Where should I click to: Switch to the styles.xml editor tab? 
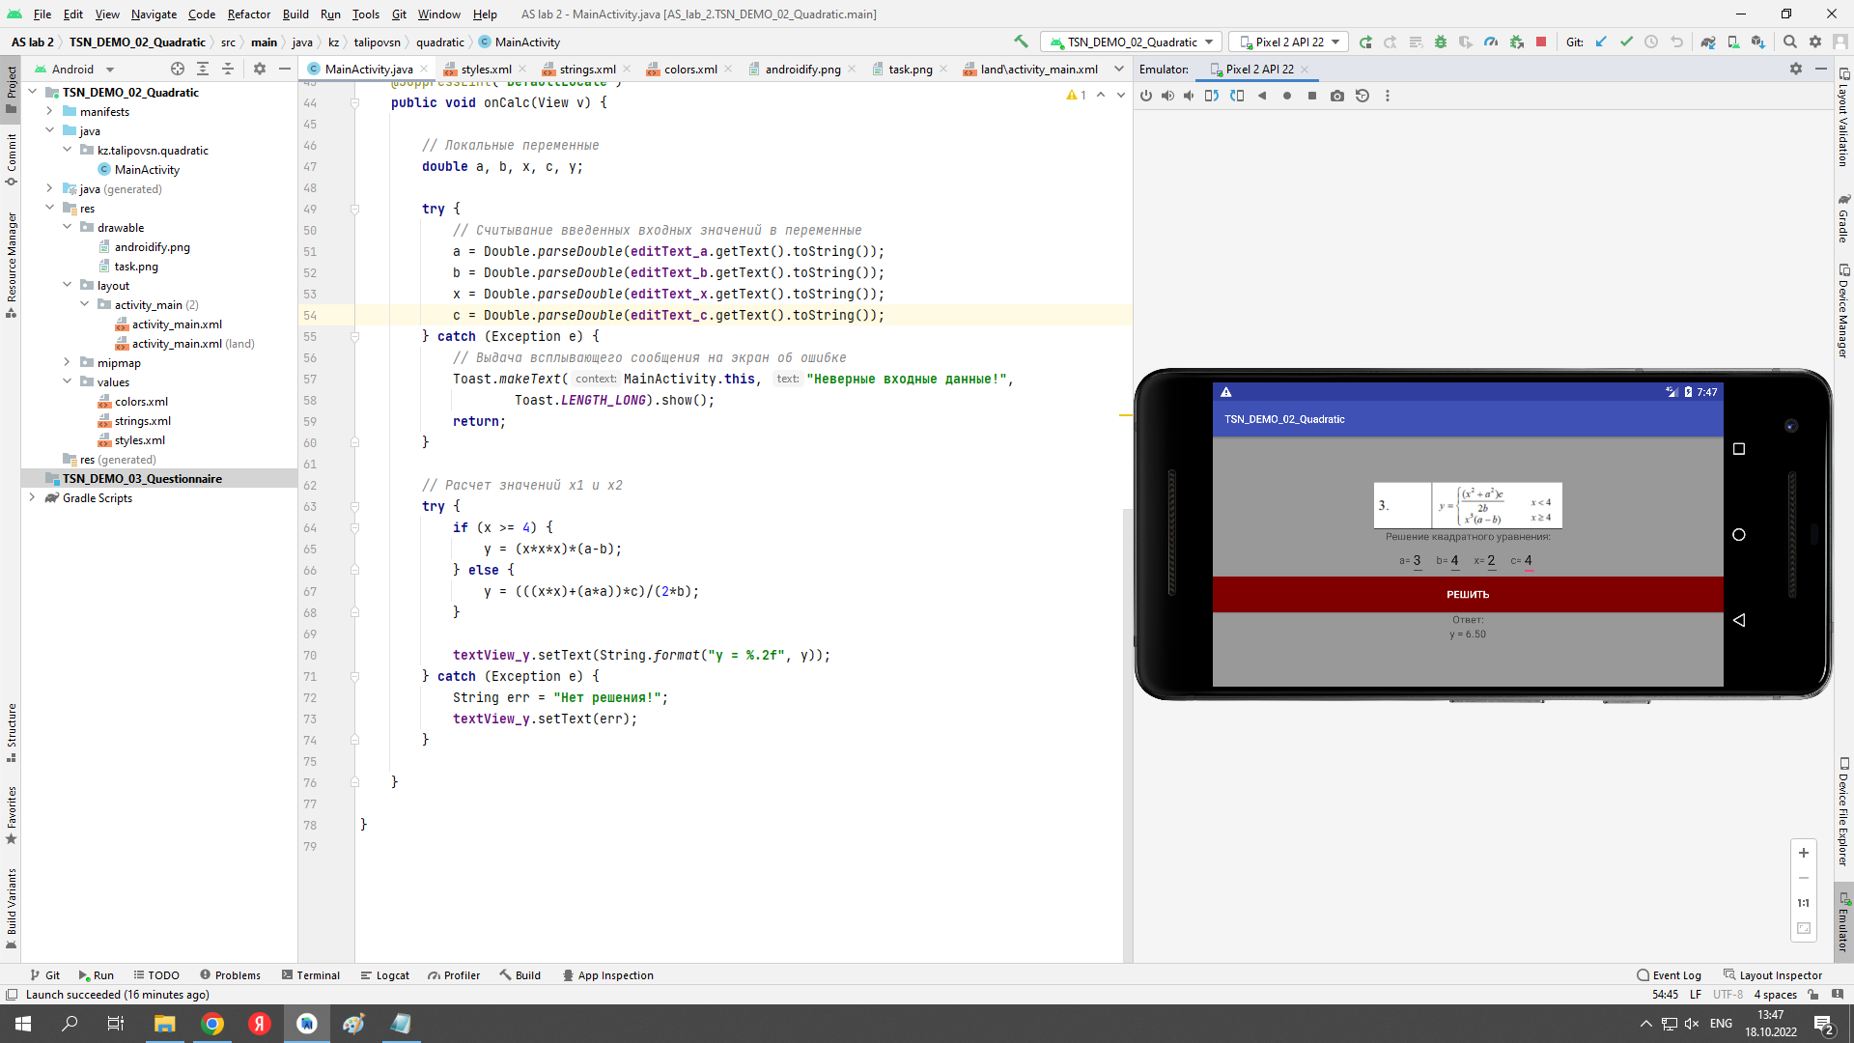[485, 69]
